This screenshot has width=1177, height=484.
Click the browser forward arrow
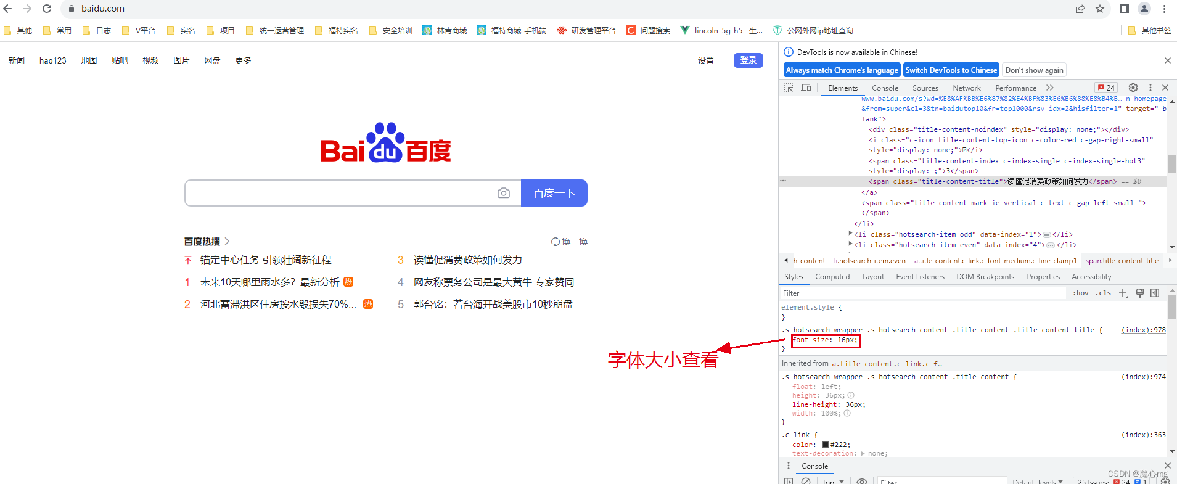[27, 9]
